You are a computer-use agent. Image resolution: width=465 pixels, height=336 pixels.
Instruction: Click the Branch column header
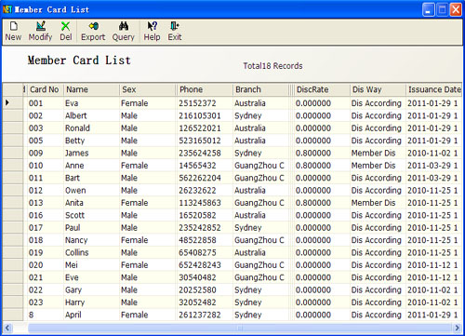tap(261, 89)
